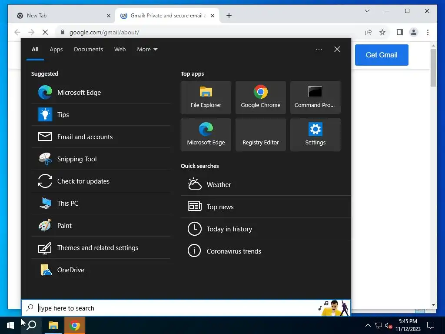Image resolution: width=445 pixels, height=334 pixels.
Task: Launch Paint from the Suggested list
Action: [101, 225]
